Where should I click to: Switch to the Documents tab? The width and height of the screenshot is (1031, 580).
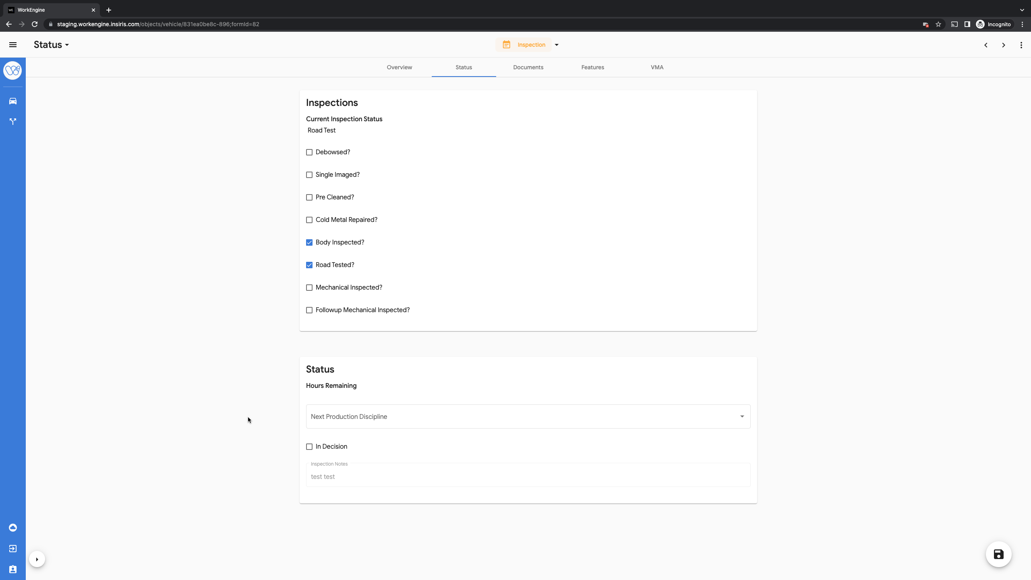528,67
